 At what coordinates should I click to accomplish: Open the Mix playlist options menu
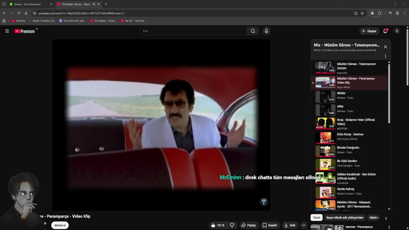385,56
